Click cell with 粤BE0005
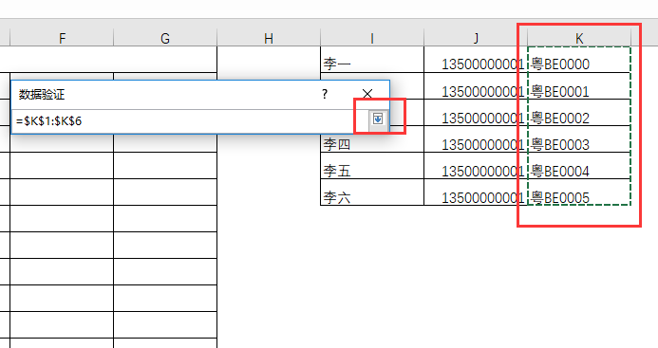658x348 pixels. point(579,192)
